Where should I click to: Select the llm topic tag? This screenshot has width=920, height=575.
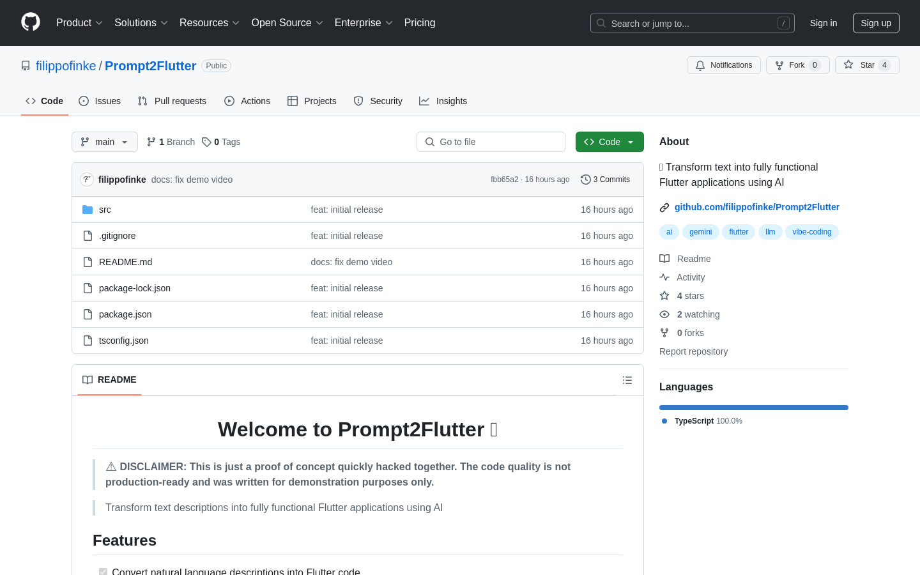(770, 232)
